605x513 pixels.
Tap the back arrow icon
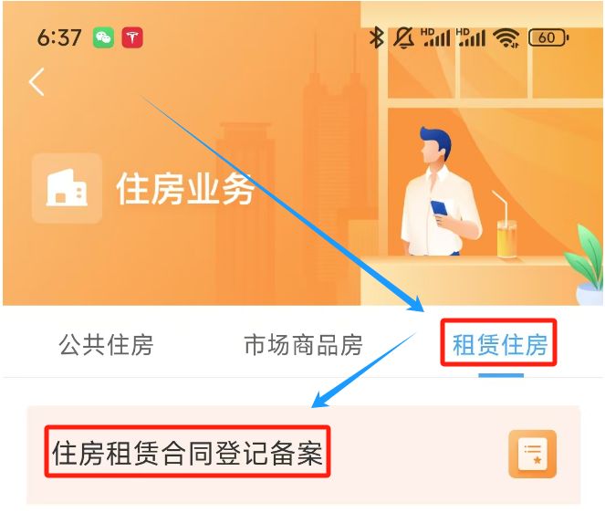coord(37,82)
